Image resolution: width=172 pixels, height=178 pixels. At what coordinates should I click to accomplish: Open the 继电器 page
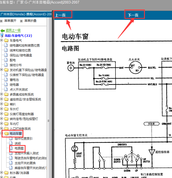click(x=14, y=85)
